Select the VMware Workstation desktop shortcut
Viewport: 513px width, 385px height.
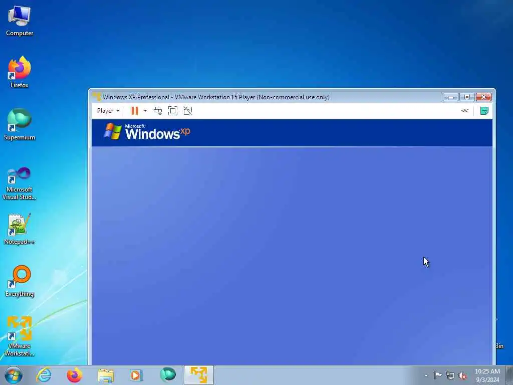(20, 336)
